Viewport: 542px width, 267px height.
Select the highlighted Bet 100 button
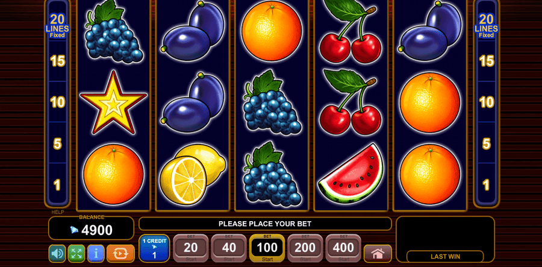tap(267, 248)
